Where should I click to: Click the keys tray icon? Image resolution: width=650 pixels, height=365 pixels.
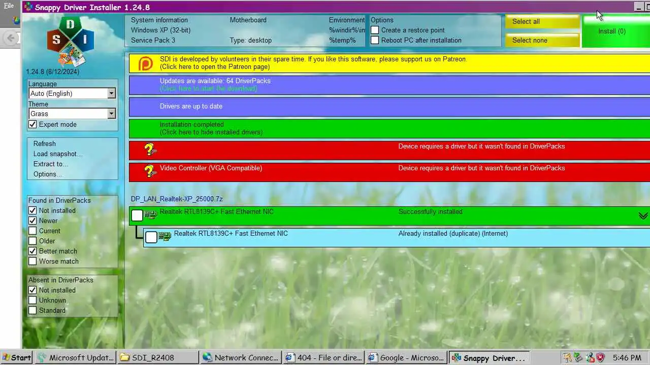pyautogui.click(x=568, y=357)
